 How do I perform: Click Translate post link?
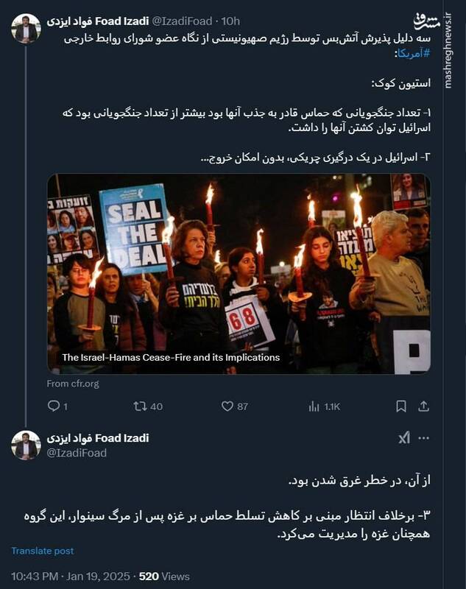(43, 551)
